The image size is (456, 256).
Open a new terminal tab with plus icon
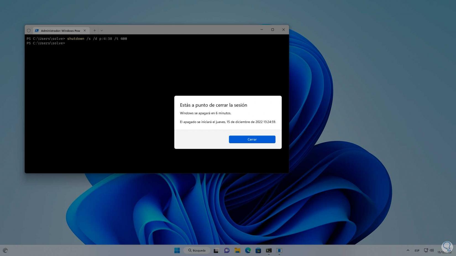click(x=95, y=31)
